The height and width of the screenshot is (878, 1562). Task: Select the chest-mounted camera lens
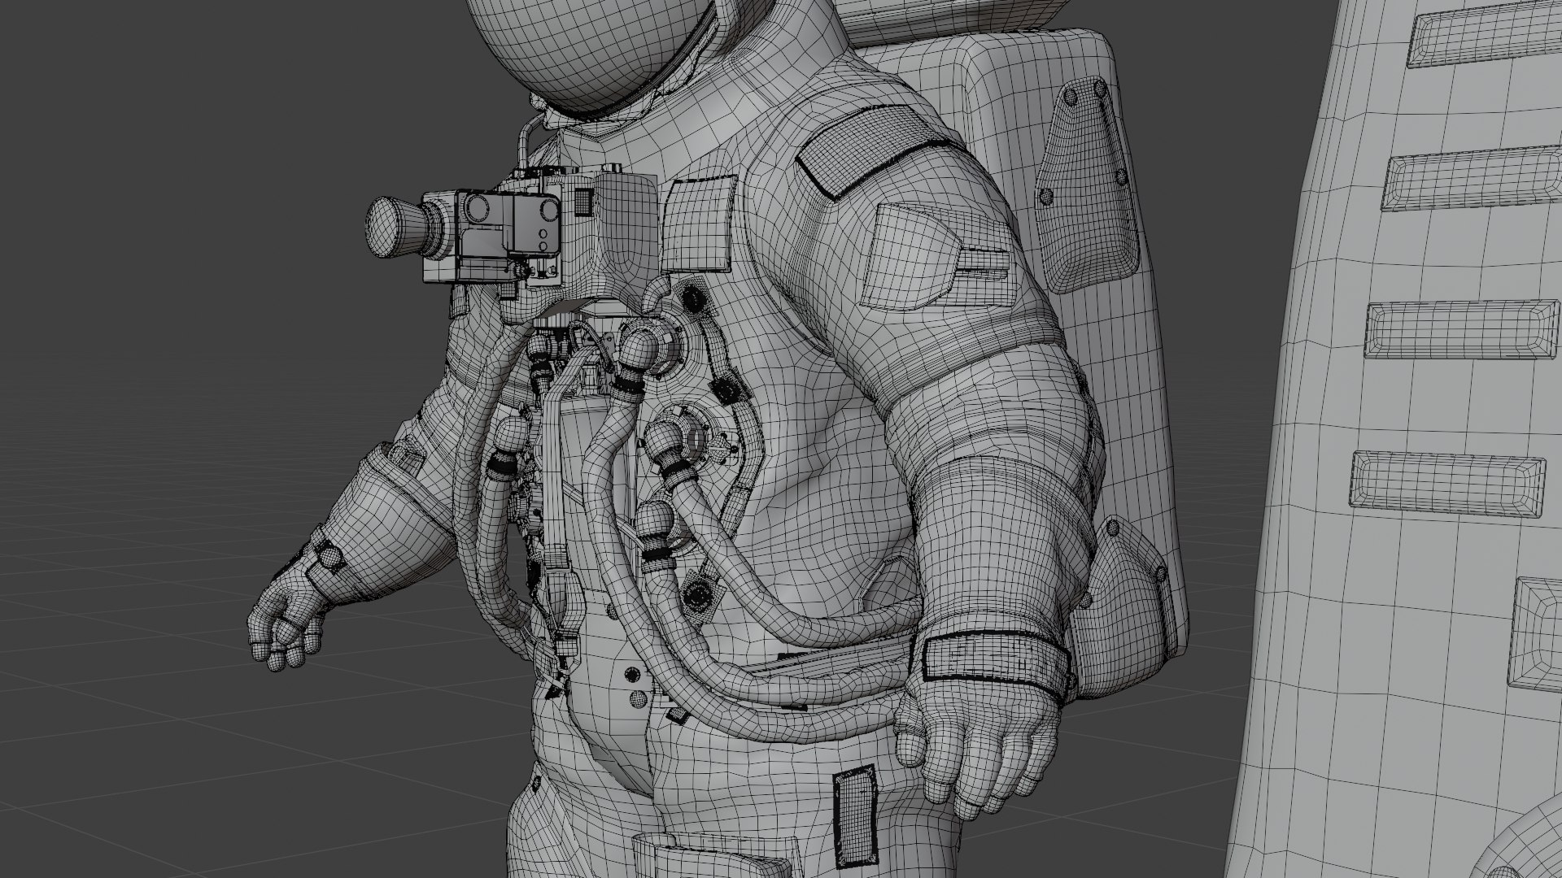(394, 226)
